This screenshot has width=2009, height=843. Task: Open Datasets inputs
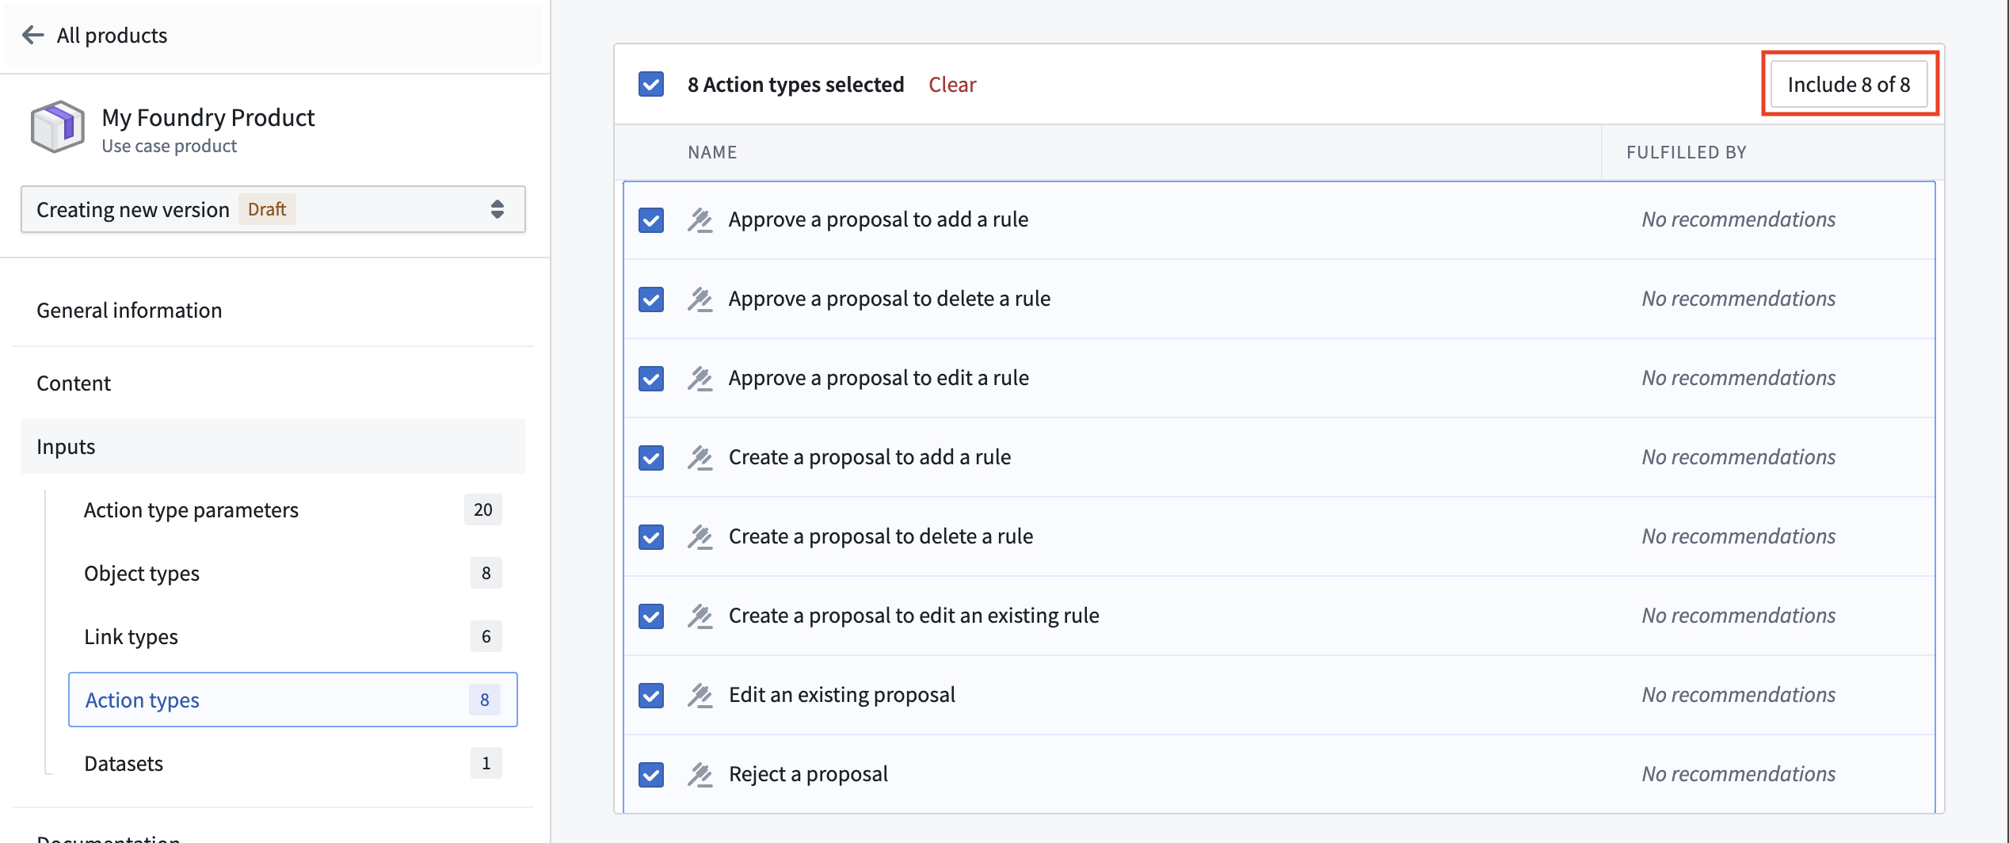293,763
